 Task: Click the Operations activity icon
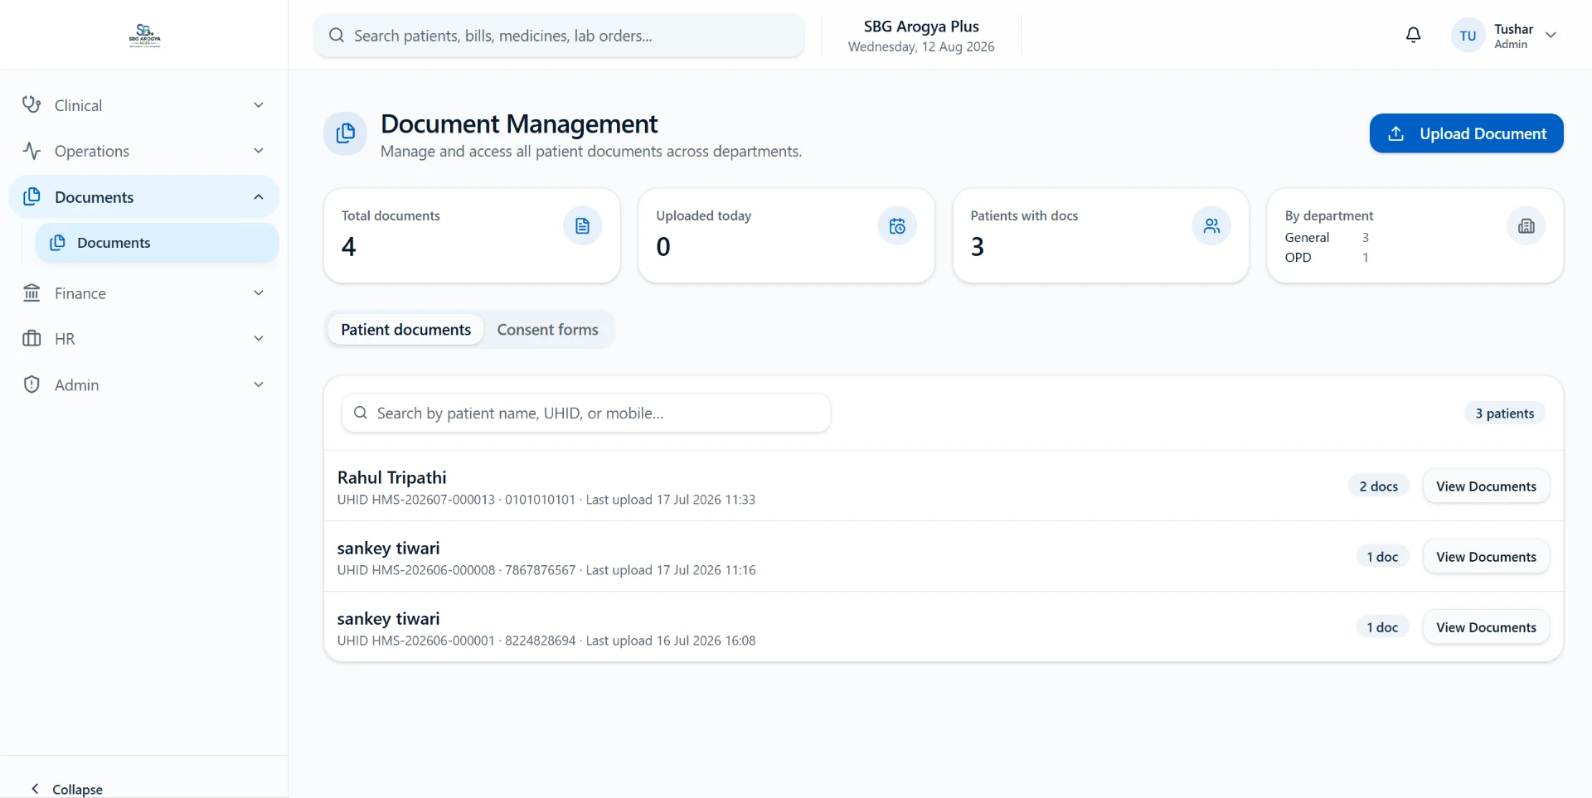pyautogui.click(x=32, y=151)
